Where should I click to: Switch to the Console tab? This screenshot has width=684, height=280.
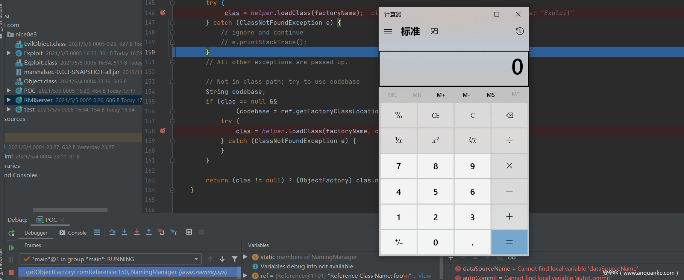73,233
